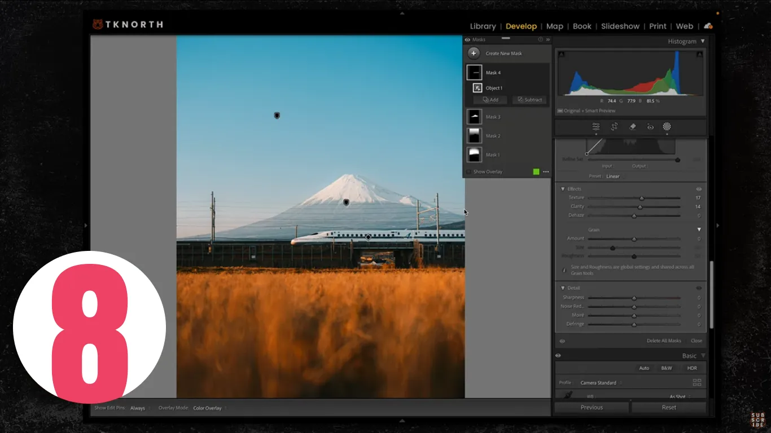Viewport: 771px width, 433px height.
Task: Open the Edit sliders tool icon
Action: (x=596, y=127)
